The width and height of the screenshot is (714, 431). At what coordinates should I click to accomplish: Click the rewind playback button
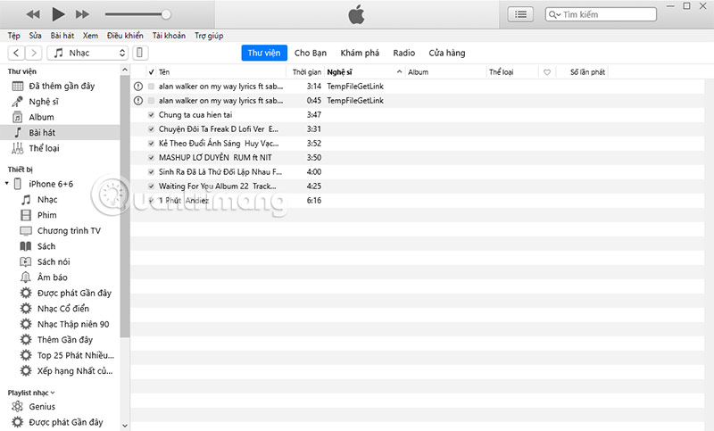tap(33, 14)
